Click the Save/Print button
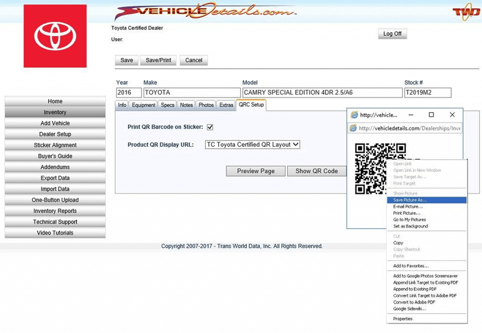This screenshot has height=333, width=482. 158,60
